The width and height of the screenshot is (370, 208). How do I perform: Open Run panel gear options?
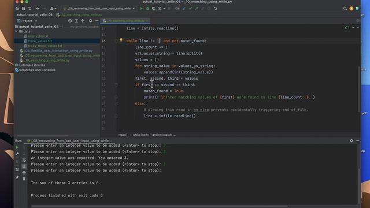351,140
